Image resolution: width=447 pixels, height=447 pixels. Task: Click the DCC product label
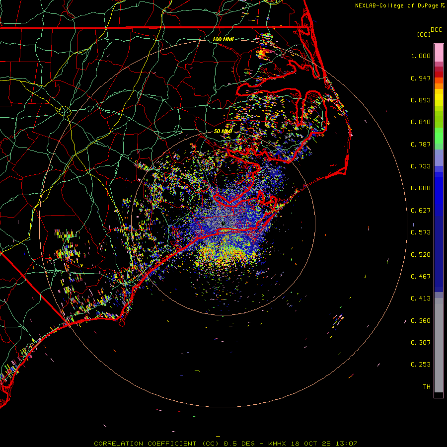coord(436,30)
